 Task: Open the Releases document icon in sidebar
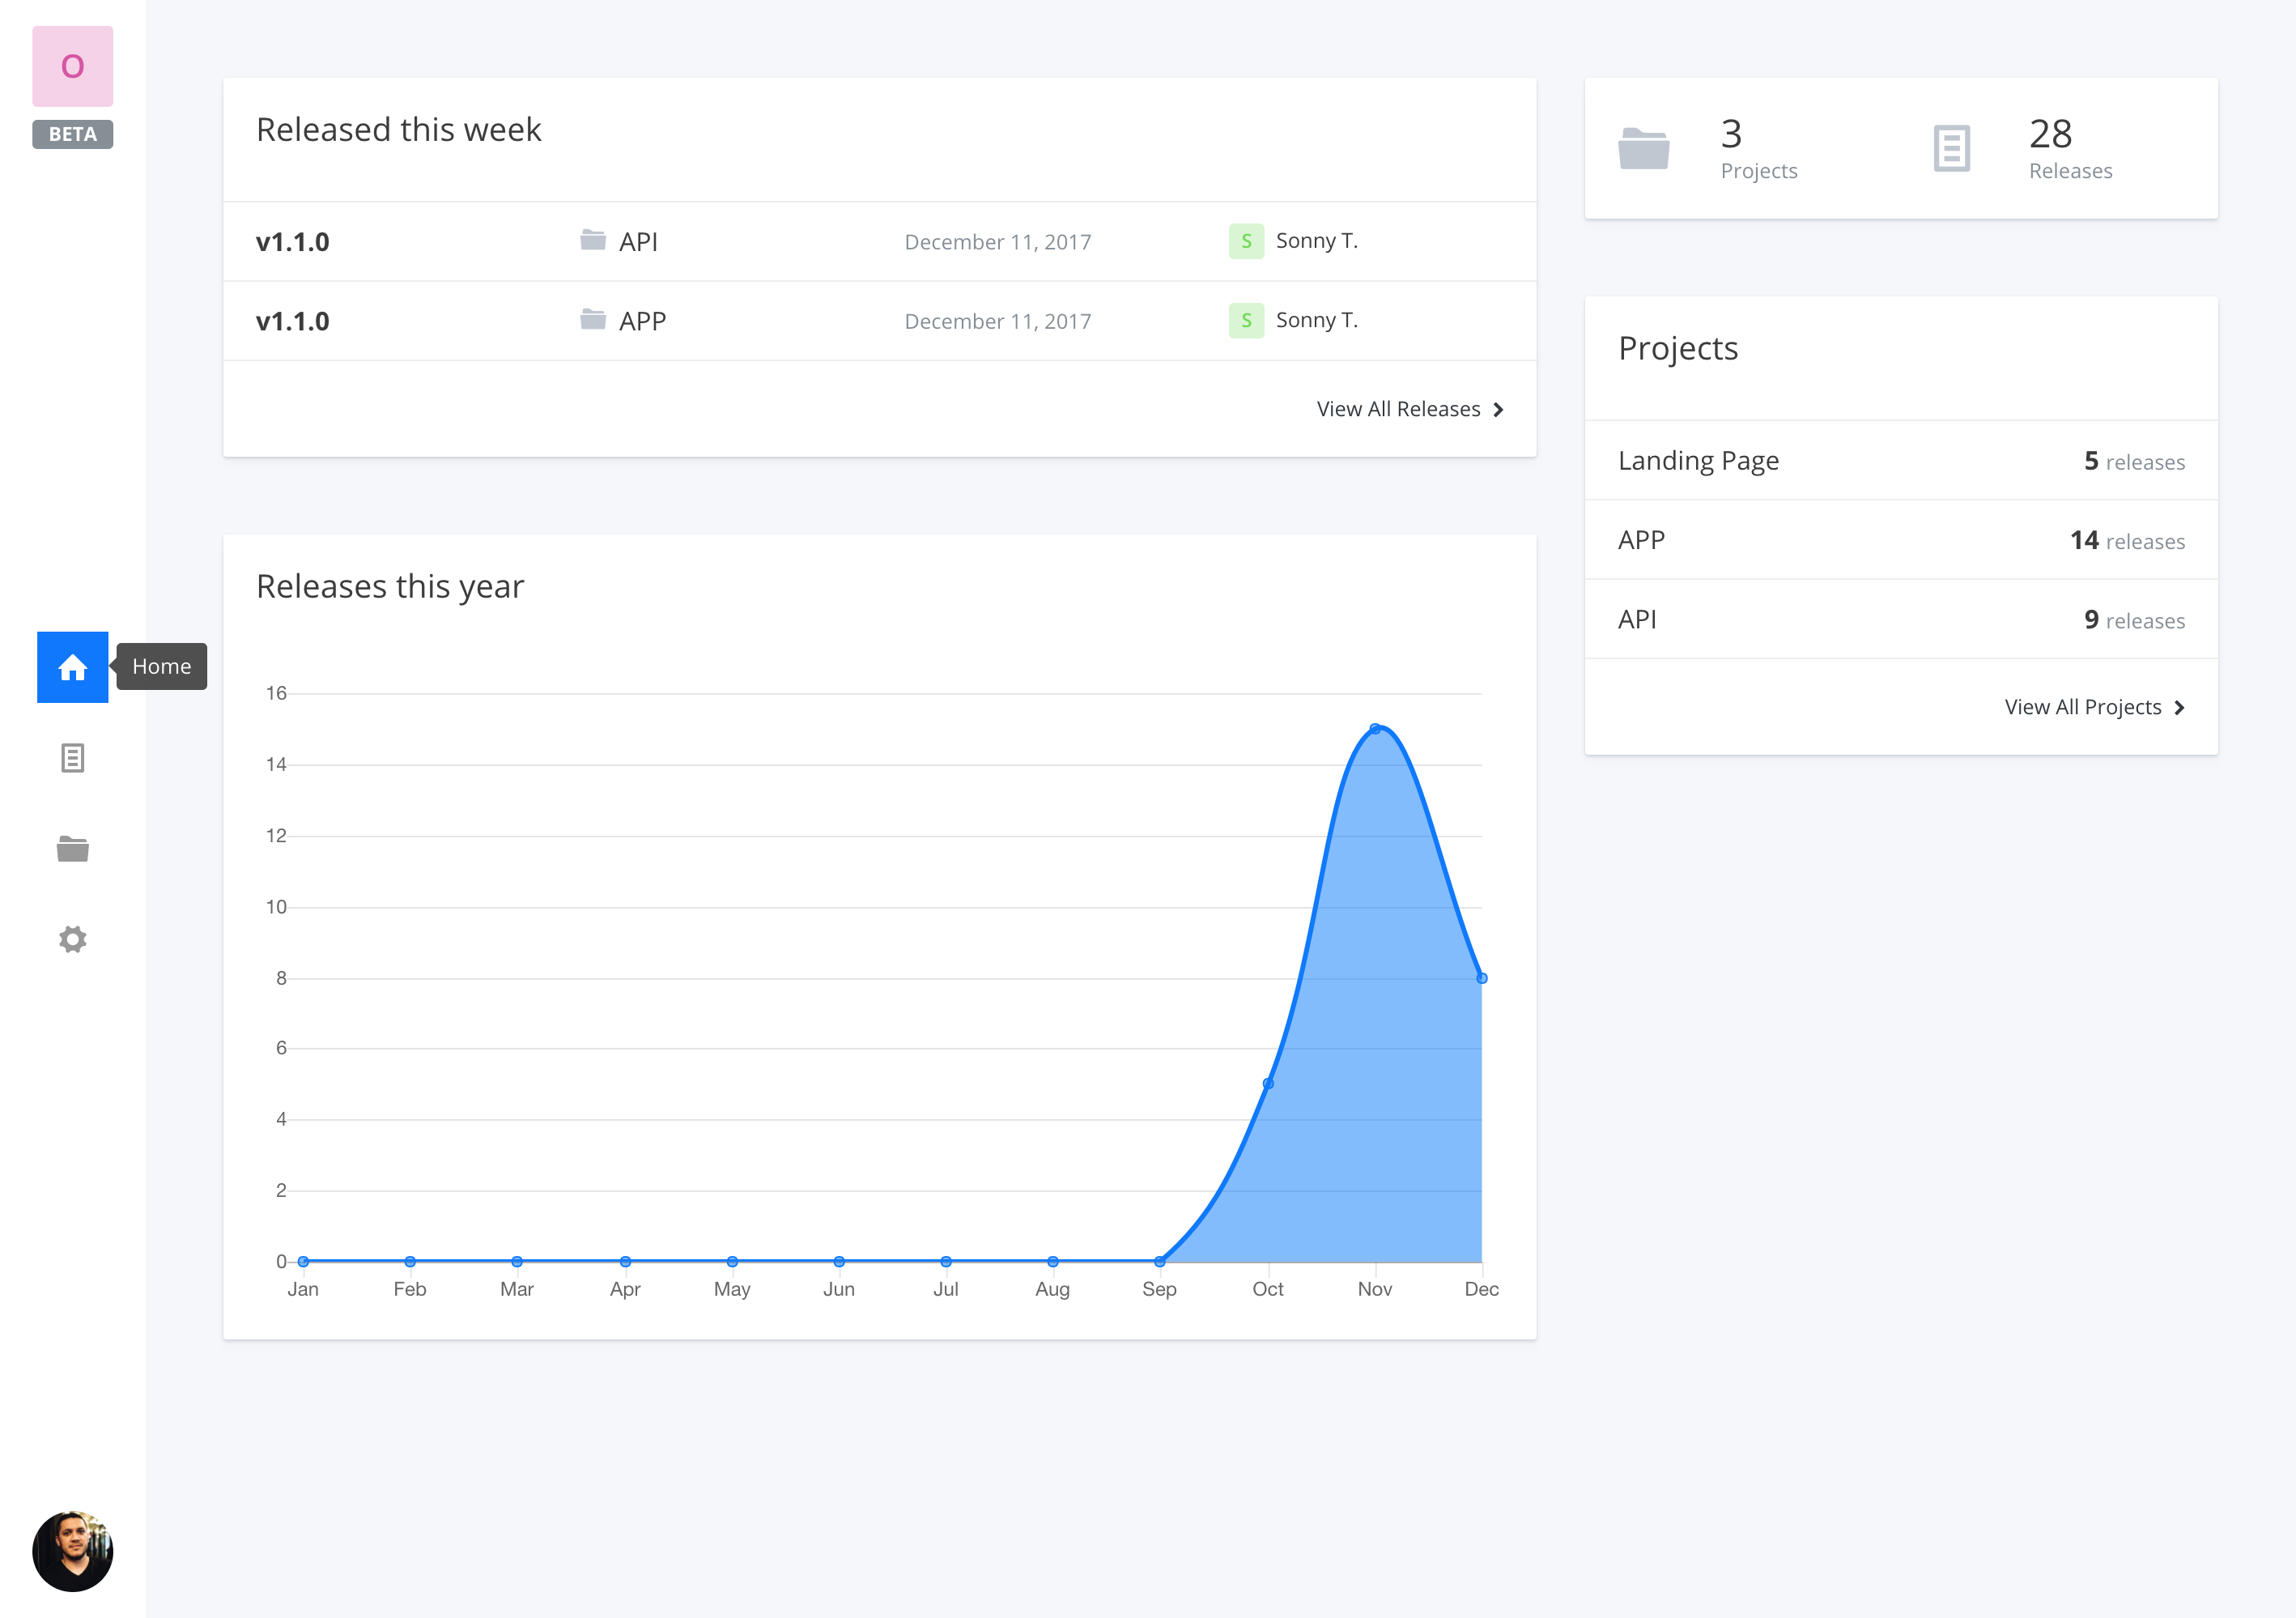(72, 758)
